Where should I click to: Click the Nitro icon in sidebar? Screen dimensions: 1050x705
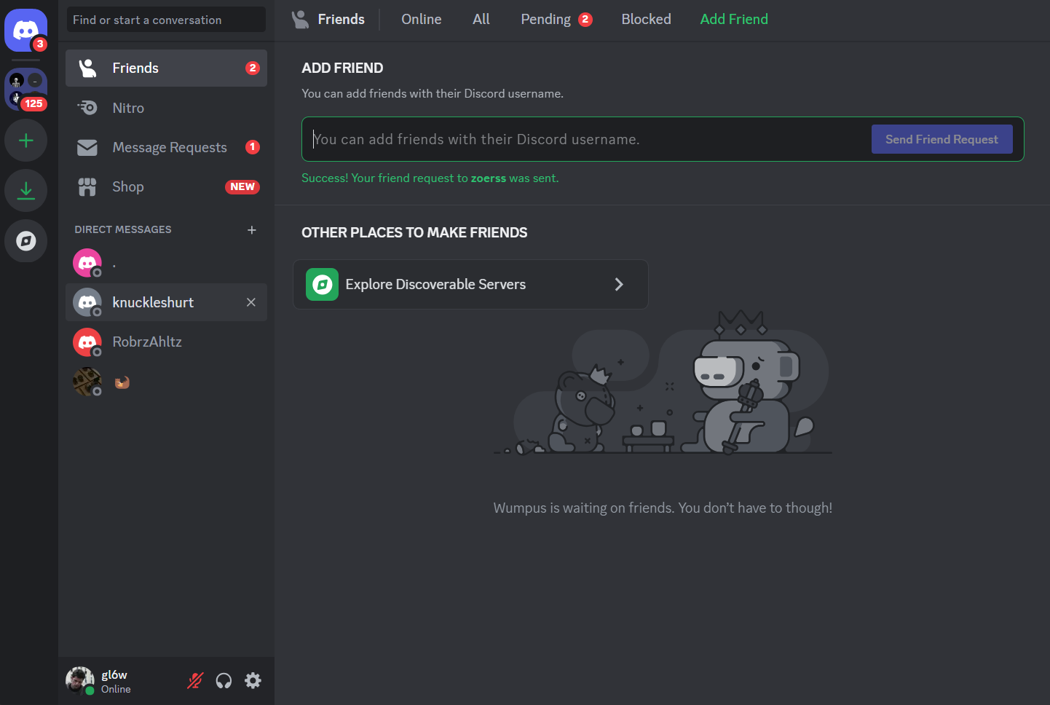87,108
